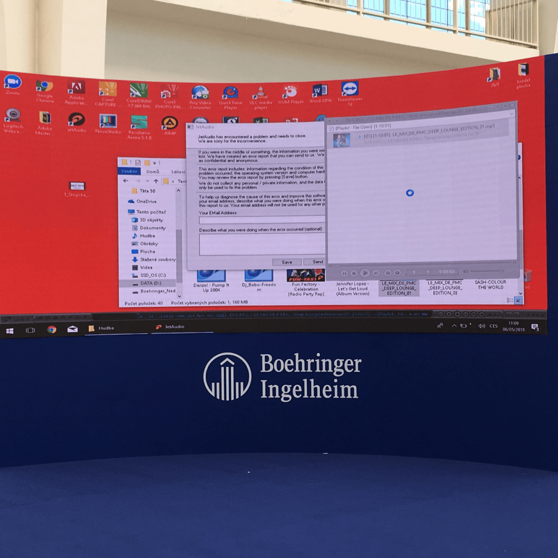This screenshot has width=558, height=558.
Task: Open the Mail icon in the taskbar
Action: point(72,329)
